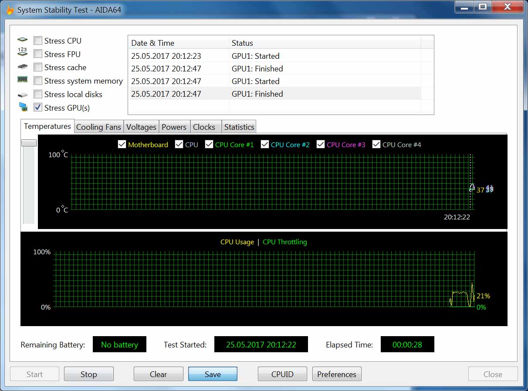Screen dimensions: 528x391
Task: Click the No battery indicator
Action: (119, 344)
